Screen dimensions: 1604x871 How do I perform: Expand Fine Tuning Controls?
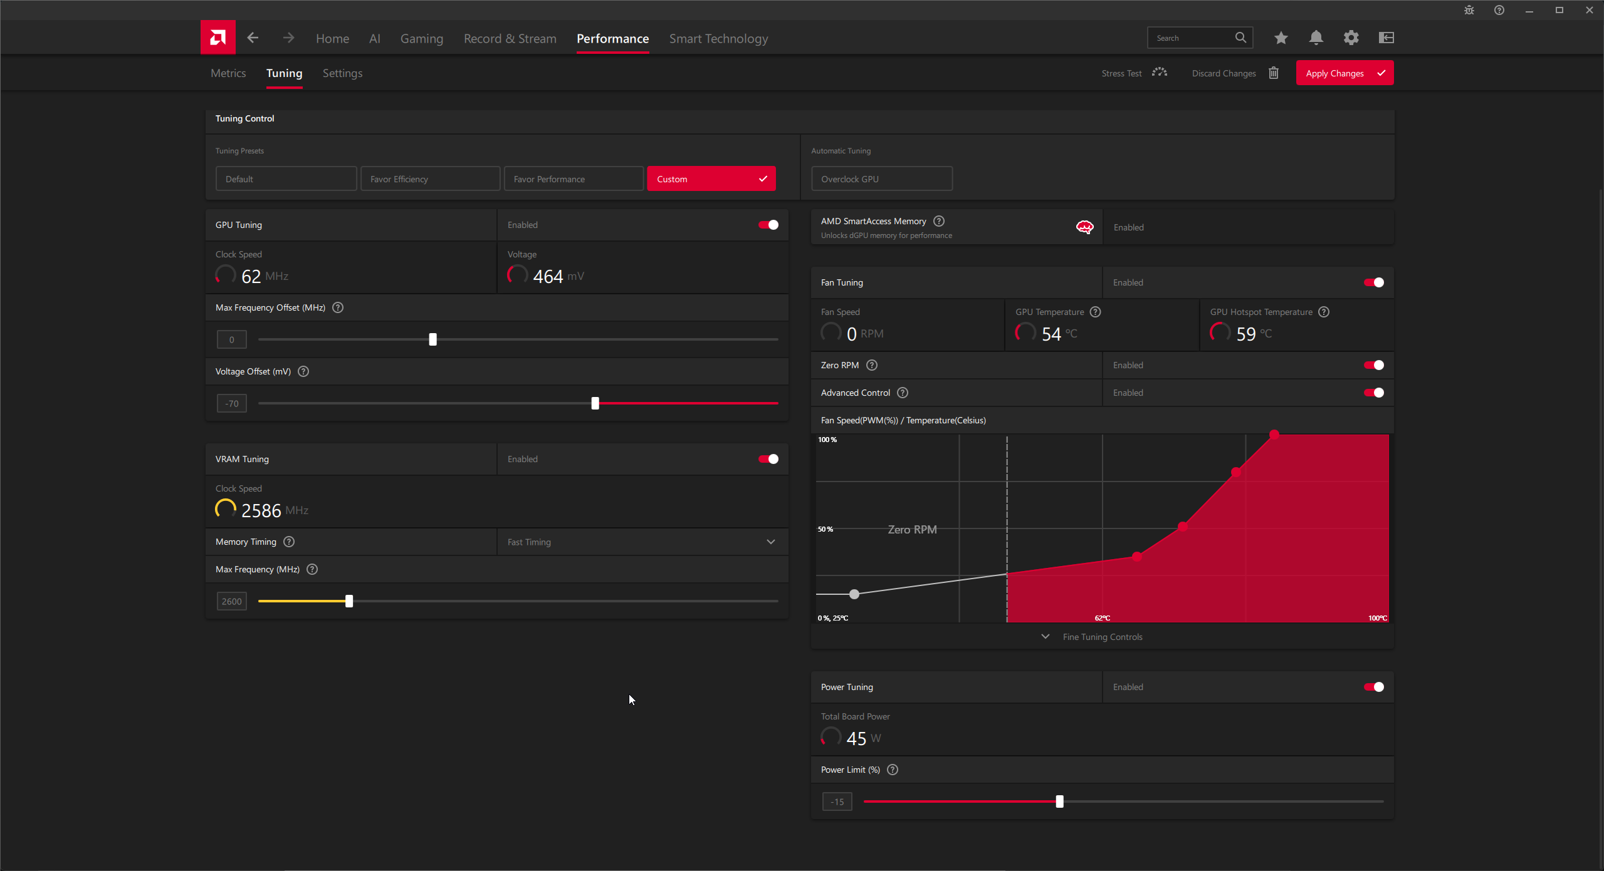1102,637
